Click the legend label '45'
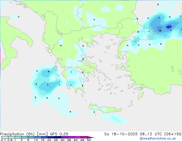This screenshot has width=182, height=141. (82, 140)
